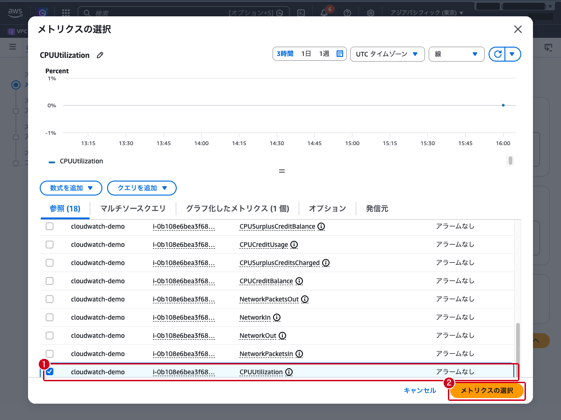Open the CloudShell icon in the top bar
The image size is (561, 420).
coord(302,13)
